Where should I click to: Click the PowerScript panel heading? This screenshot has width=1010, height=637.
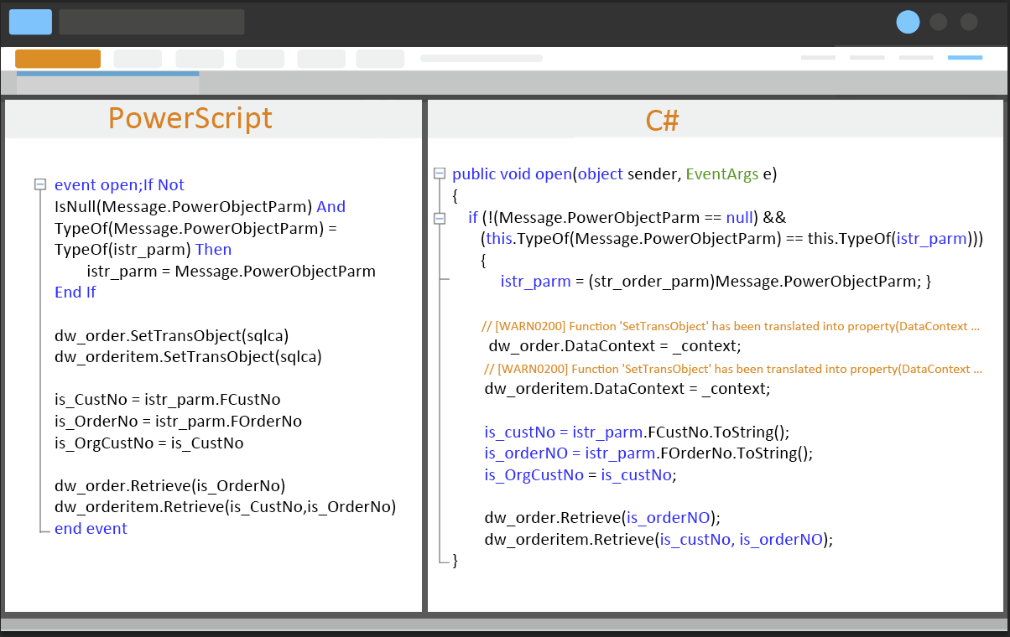coord(190,118)
